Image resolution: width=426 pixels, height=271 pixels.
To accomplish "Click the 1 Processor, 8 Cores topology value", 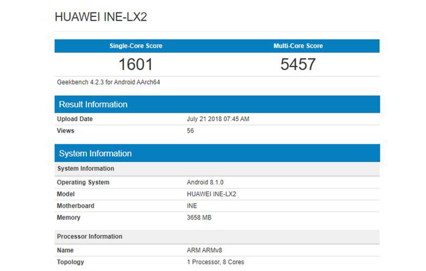I will coord(215,262).
